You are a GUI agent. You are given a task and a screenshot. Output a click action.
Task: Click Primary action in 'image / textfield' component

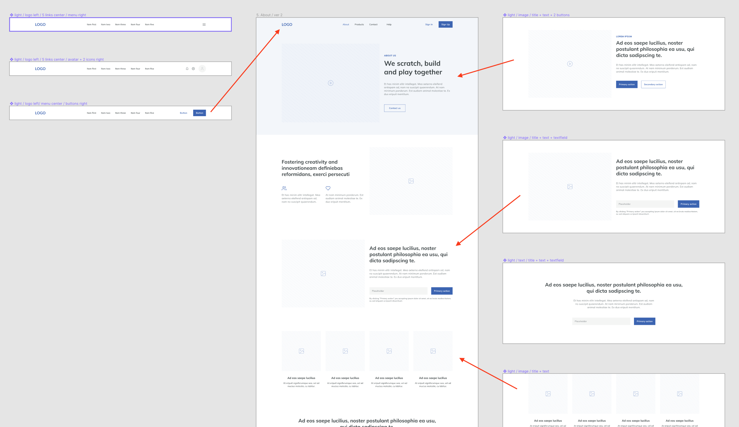pos(688,204)
